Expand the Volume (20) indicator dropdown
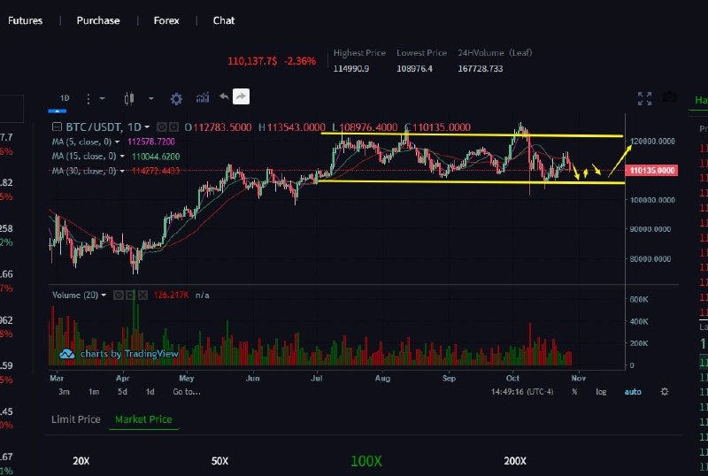The height and width of the screenshot is (476, 708). 104,295
